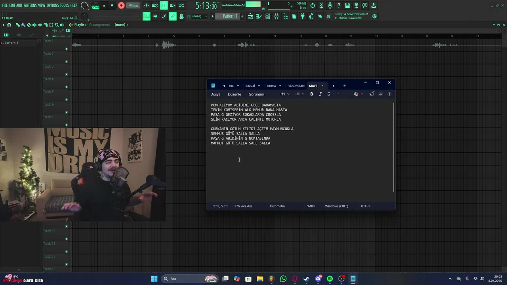Click the audio editor scissors icon
The height and width of the screenshot is (285, 507).
tap(321, 6)
